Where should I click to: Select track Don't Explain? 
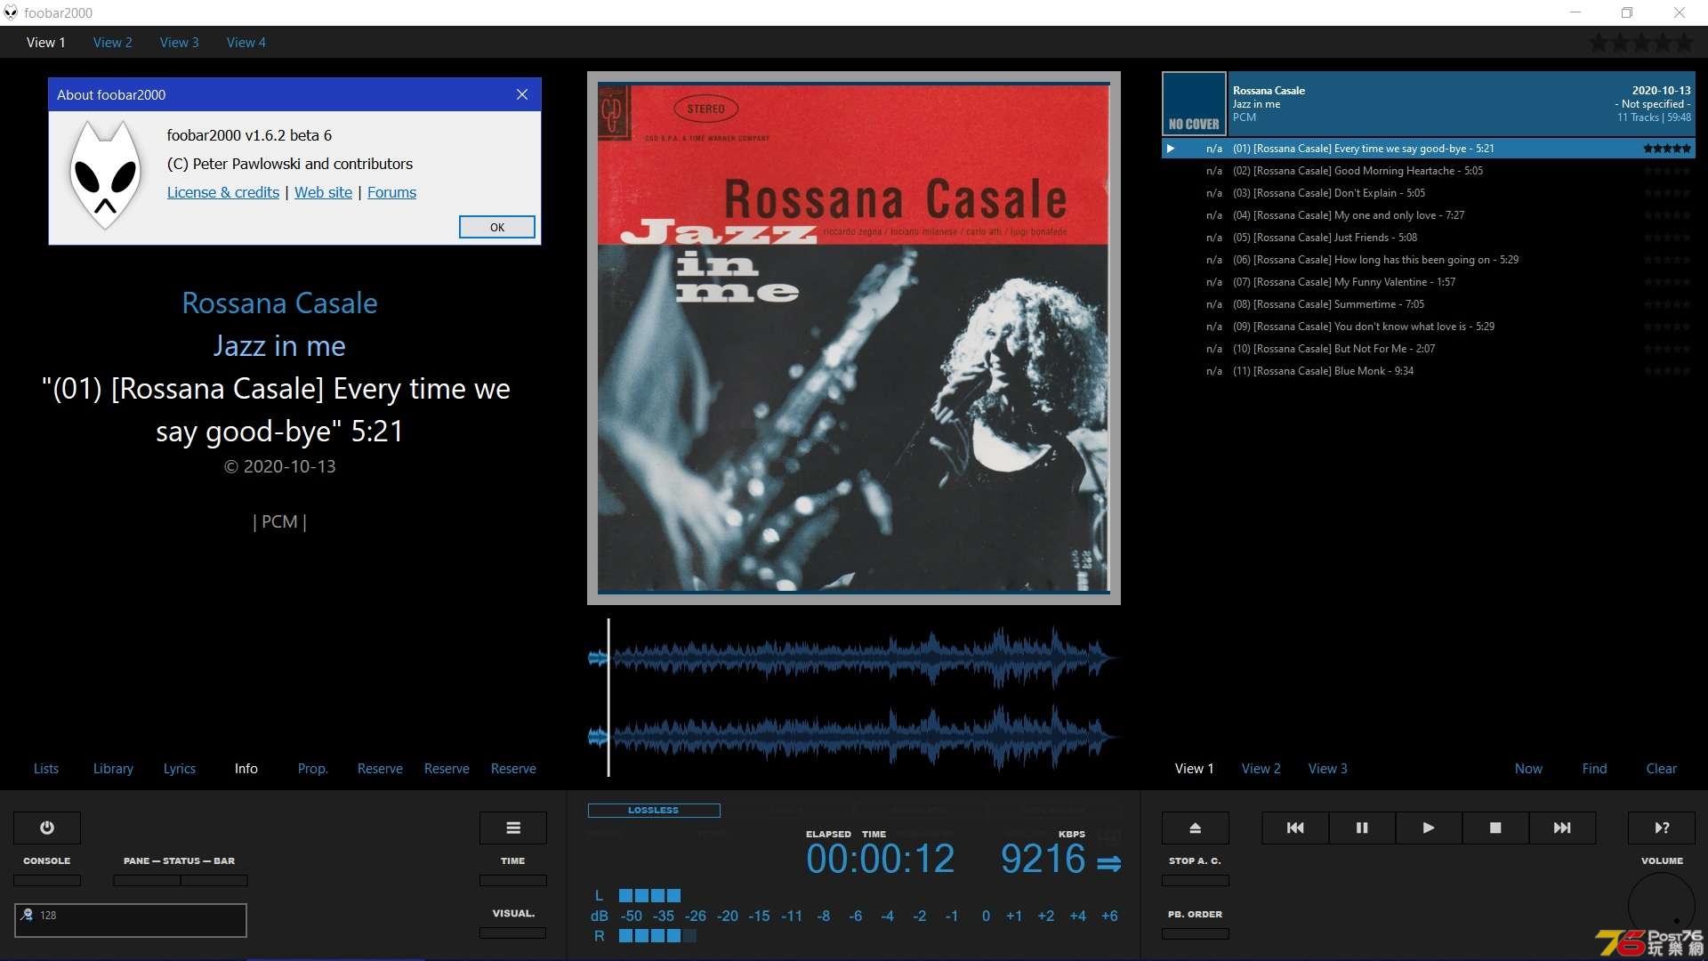(1429, 193)
